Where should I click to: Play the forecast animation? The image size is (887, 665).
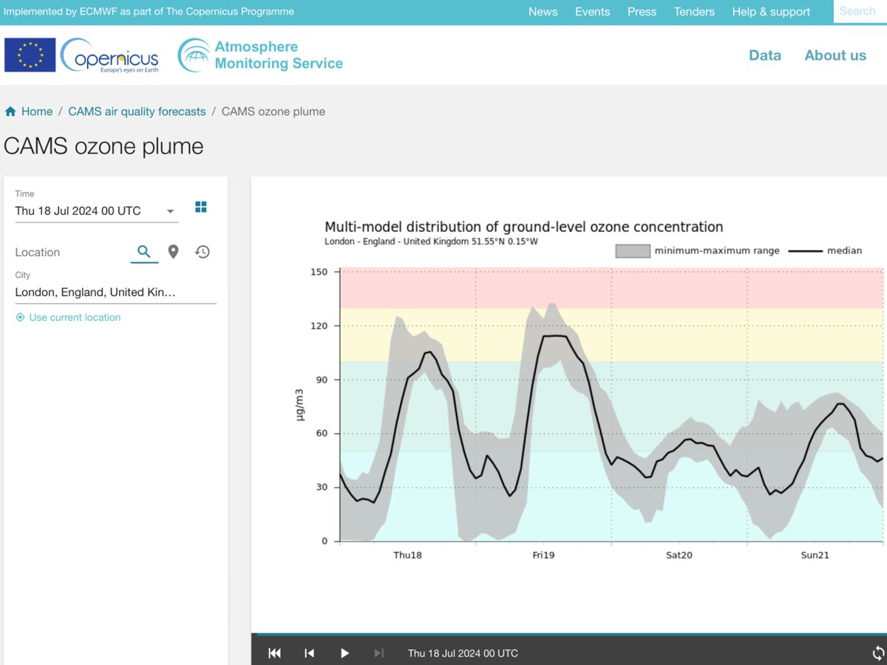(344, 653)
